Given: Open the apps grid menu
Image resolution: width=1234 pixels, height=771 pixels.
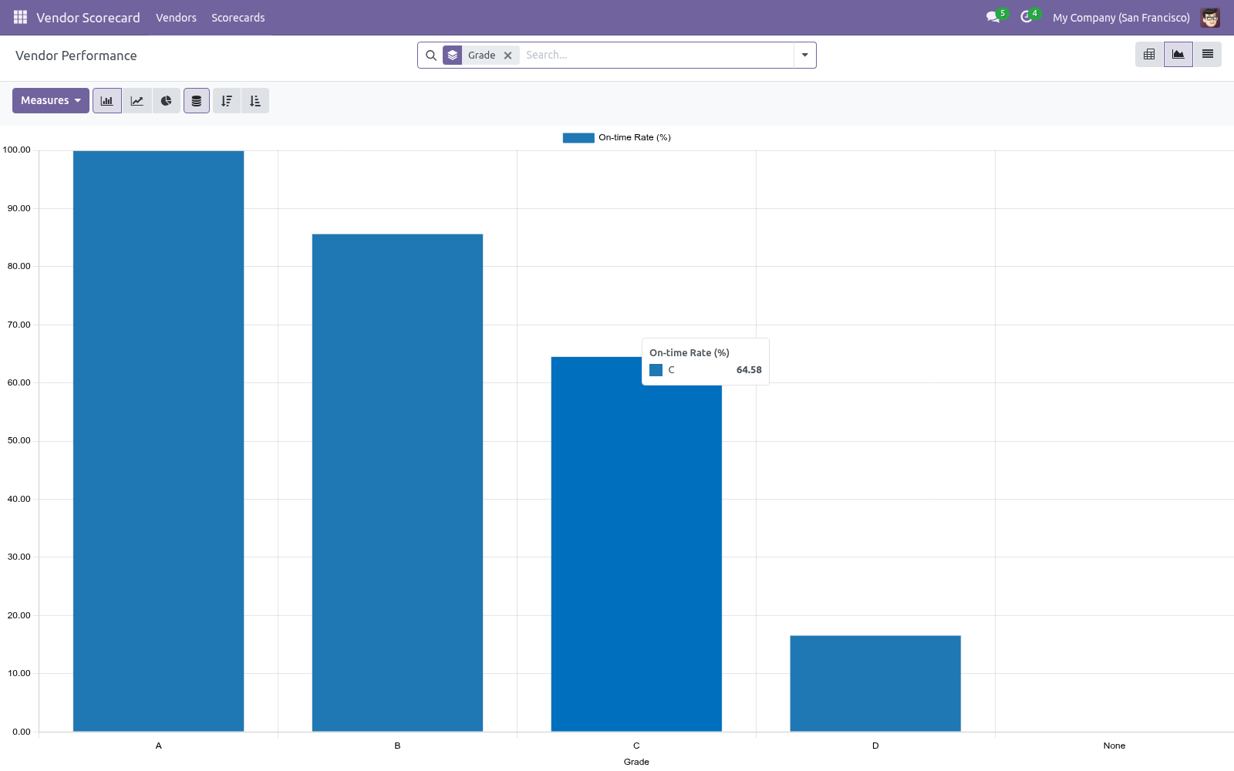Looking at the screenshot, I should 20,17.
